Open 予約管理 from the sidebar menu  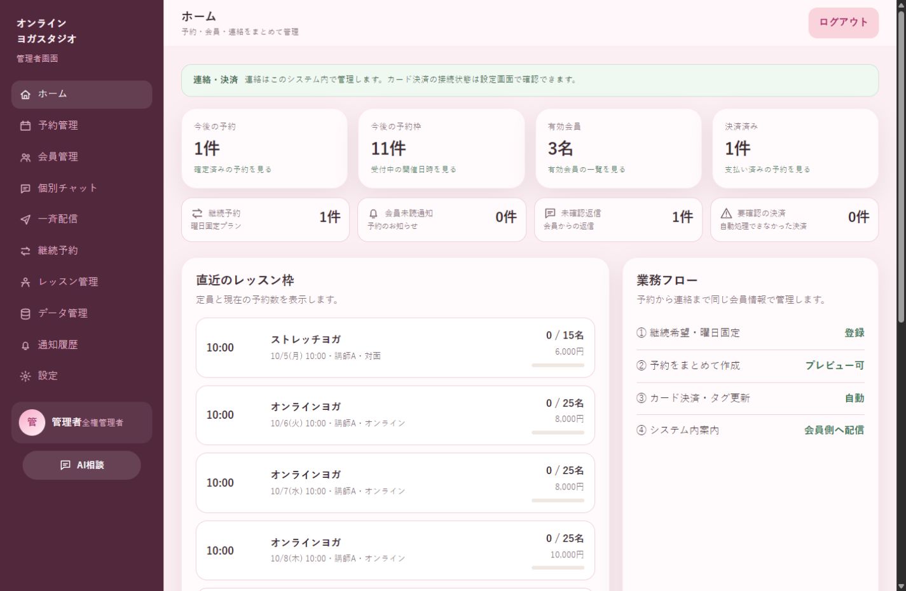(81, 126)
